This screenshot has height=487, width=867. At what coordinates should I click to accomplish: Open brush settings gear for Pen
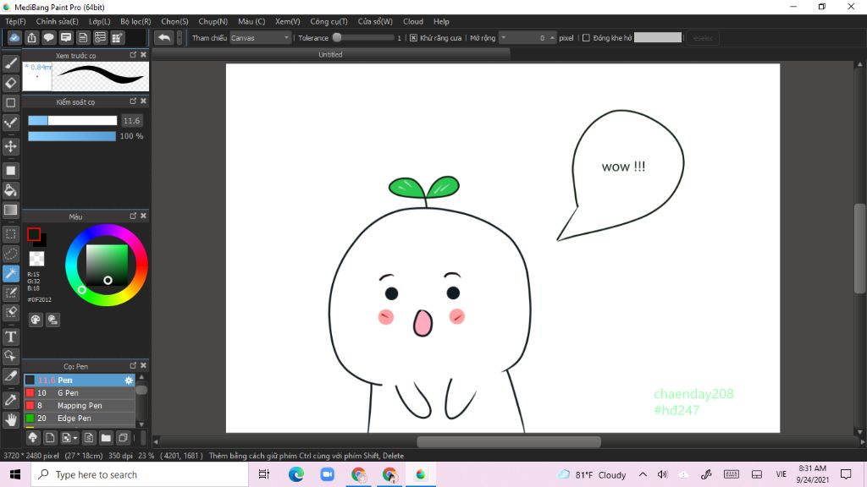pyautogui.click(x=129, y=380)
